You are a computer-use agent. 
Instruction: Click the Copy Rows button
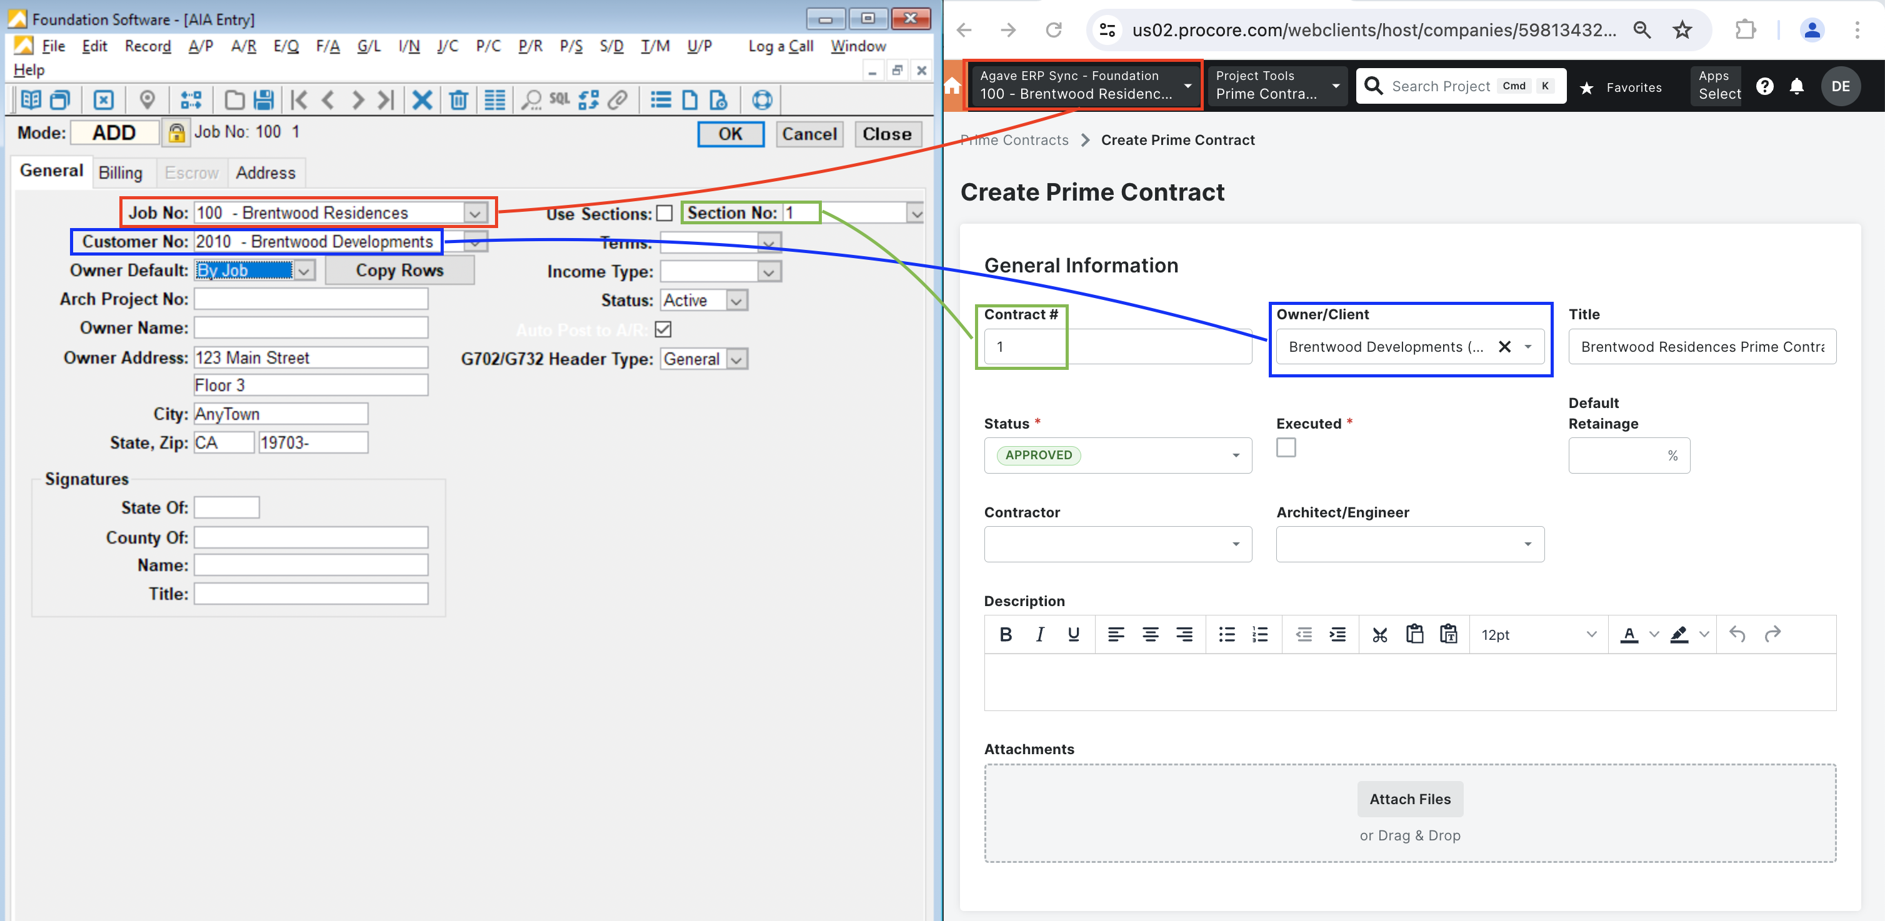tap(399, 270)
